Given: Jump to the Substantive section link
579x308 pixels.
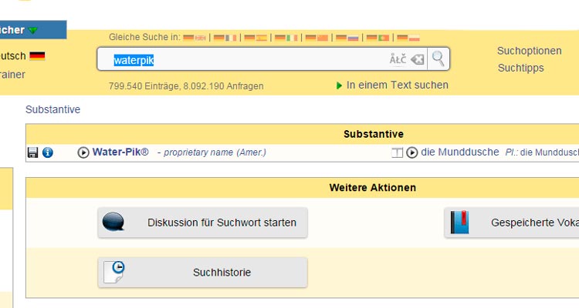Looking at the screenshot, I should coord(52,109).
